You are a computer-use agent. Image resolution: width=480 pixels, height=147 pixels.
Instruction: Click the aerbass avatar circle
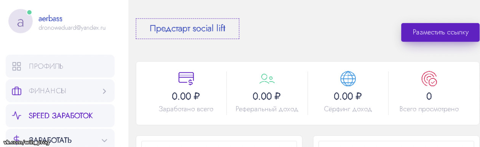[21, 22]
